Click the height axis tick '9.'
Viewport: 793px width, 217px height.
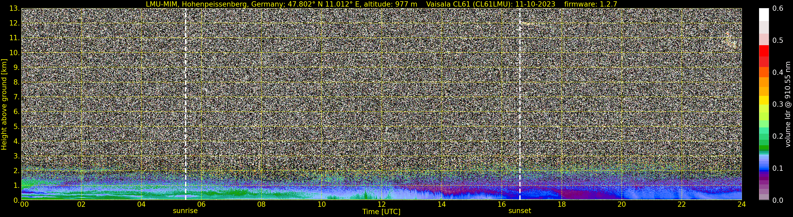point(16,67)
